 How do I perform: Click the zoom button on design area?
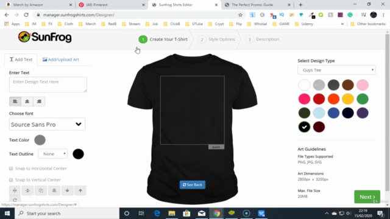click(216, 147)
